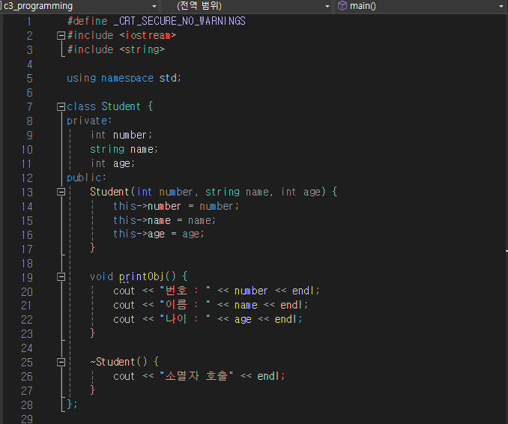The height and width of the screenshot is (424, 508).
Task: Click line number 28 in the margin
Action: click(x=27, y=405)
